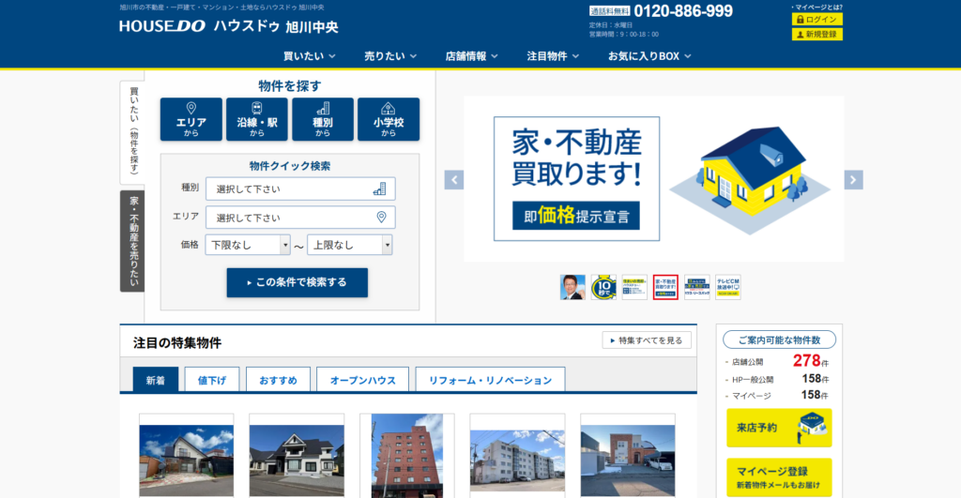Click phone number 0120-886-999
The image size is (961, 498).
click(x=683, y=11)
